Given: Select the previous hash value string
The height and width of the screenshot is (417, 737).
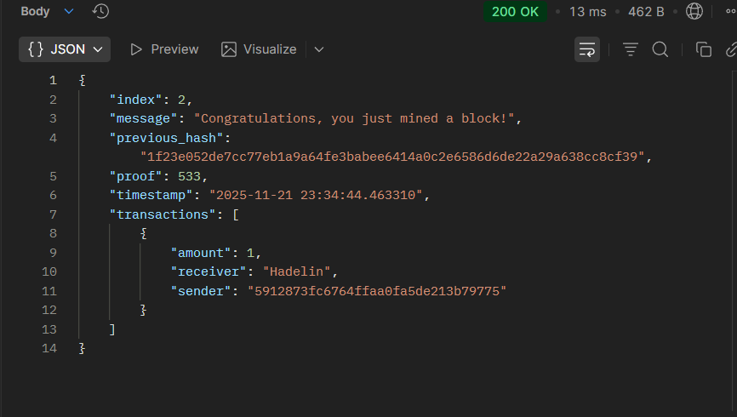Looking at the screenshot, I should click(x=392, y=157).
